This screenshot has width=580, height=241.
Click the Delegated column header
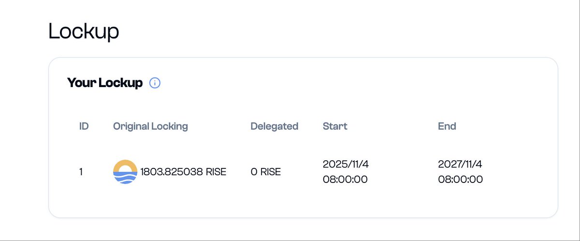[x=274, y=126]
